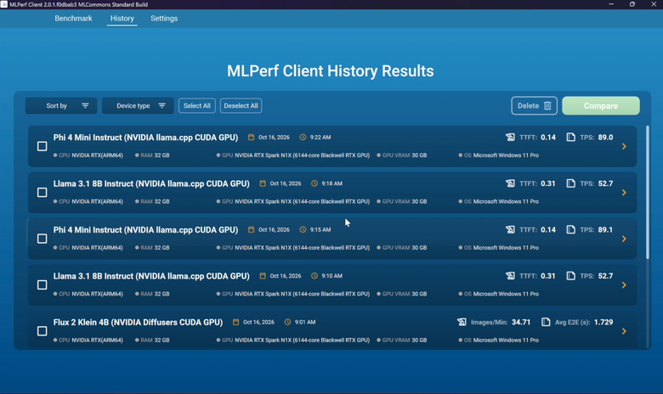The width and height of the screenshot is (663, 394).
Task: Click the clock icon next to 9:15 AM
Action: 303,230
